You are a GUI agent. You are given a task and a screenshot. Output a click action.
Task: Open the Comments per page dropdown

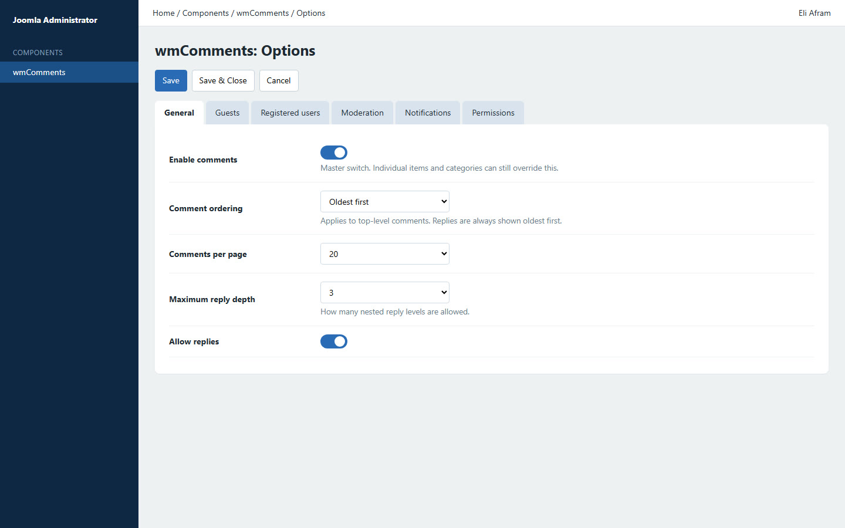point(385,254)
